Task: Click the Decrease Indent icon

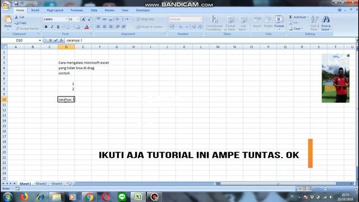Action: pos(118,27)
